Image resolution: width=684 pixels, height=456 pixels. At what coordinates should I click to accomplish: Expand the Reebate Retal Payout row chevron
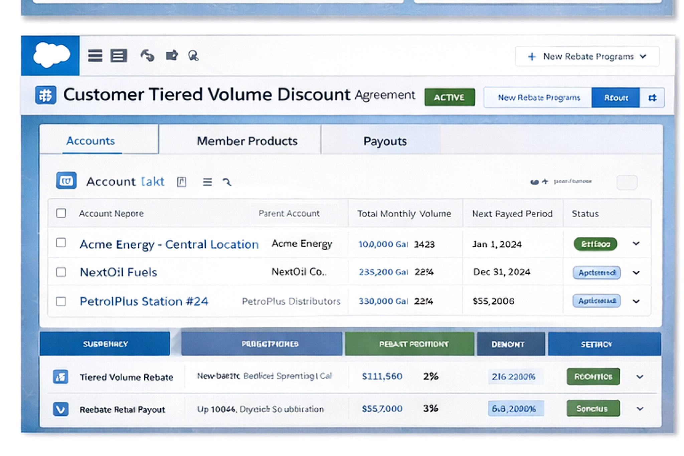click(x=640, y=409)
